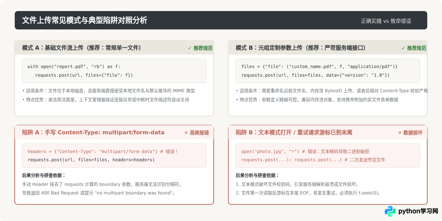Image resolution: width=442 pixels, height=221 pixels.
Task: Select the 模式 A：基础文件流上传 heading
Action: [x=81, y=48]
